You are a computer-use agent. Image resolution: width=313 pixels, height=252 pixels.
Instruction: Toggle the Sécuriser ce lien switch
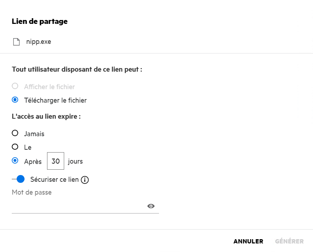(x=18, y=179)
